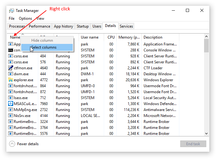Choose Select columns from the context menu

coord(44,47)
